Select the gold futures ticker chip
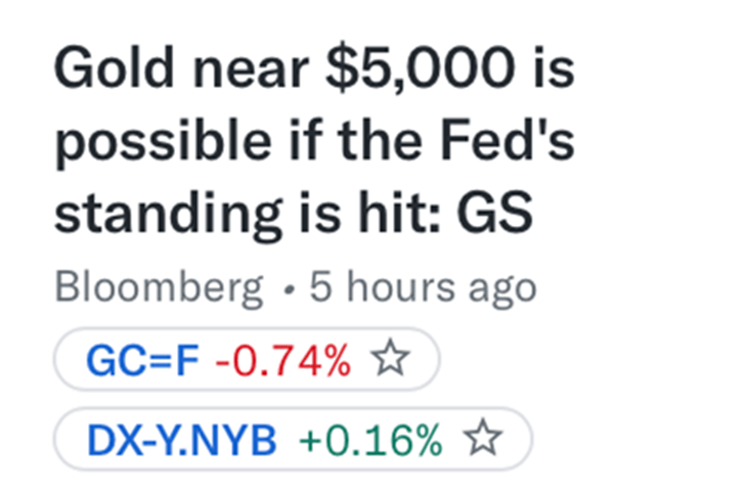This screenshot has height=497, width=748. [x=246, y=362]
